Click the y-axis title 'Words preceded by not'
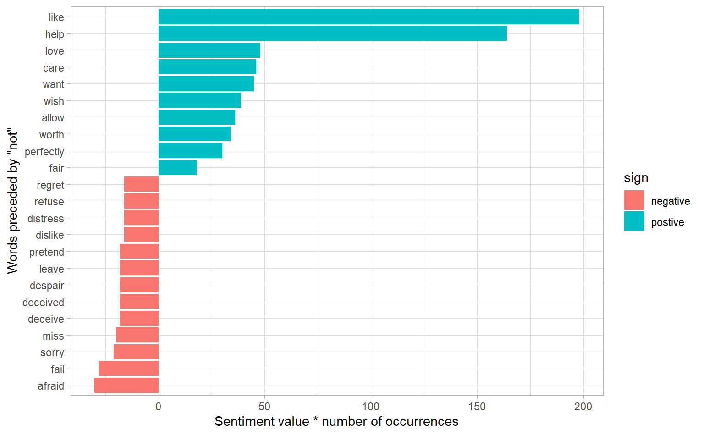The image size is (704, 435). click(13, 201)
